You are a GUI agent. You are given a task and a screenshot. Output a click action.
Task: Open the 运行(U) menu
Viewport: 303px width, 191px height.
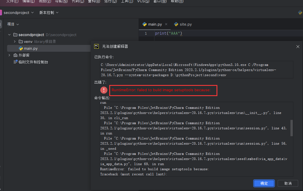111,1
